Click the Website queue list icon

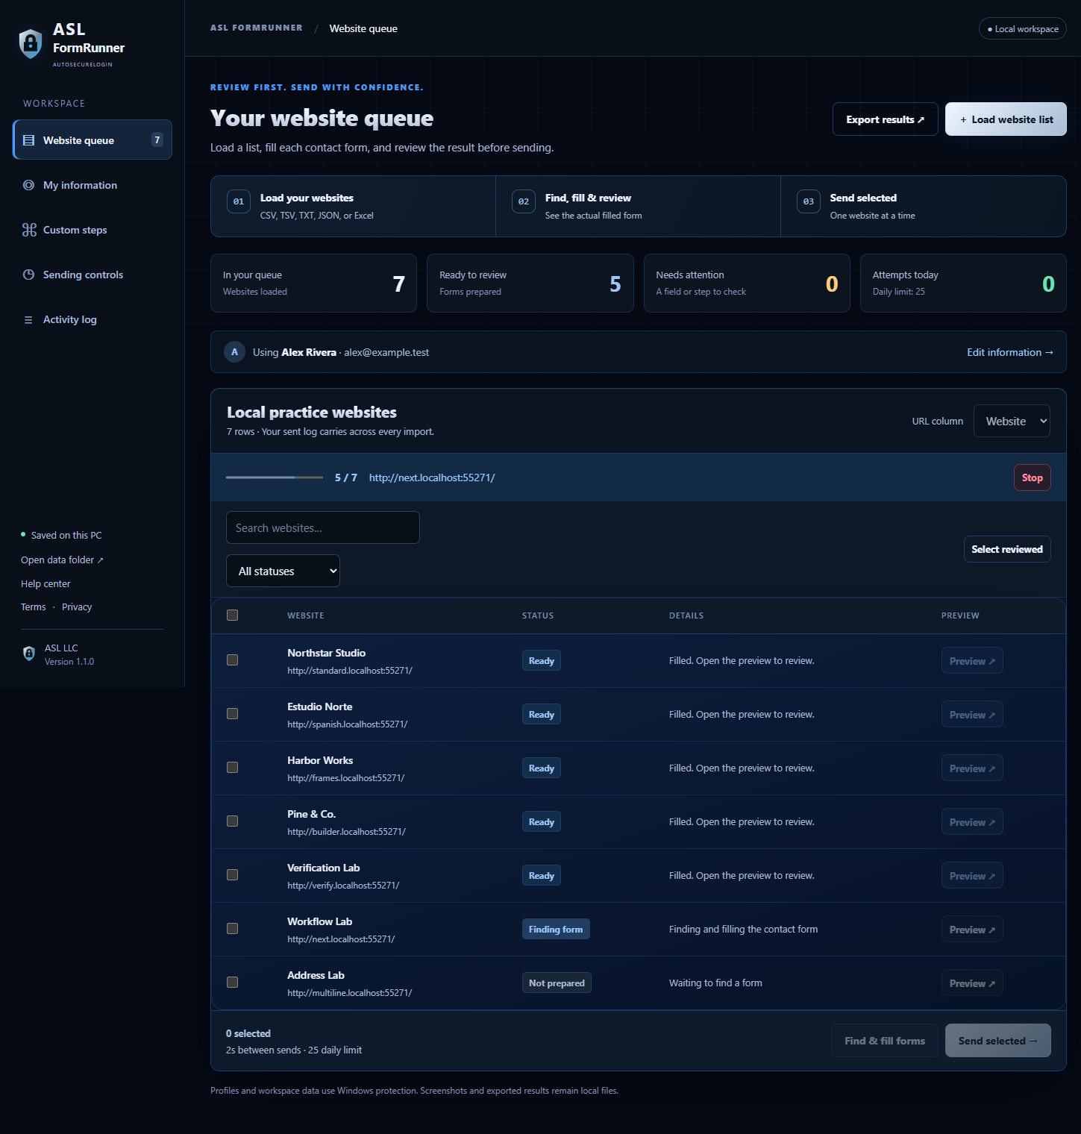(28, 140)
